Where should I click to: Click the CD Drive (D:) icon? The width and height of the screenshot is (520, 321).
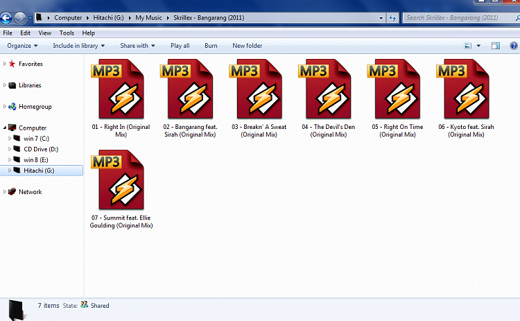click(17, 148)
